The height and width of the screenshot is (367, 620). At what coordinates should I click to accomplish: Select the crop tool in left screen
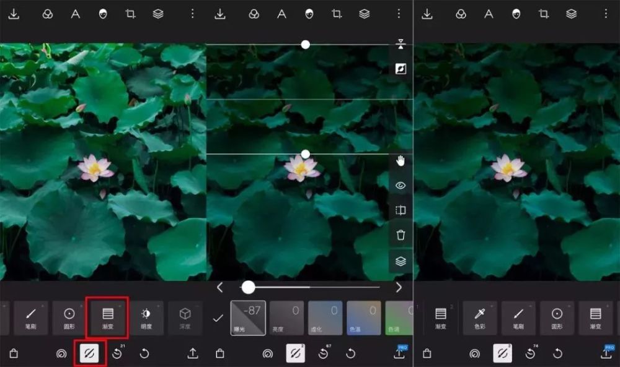tap(130, 14)
